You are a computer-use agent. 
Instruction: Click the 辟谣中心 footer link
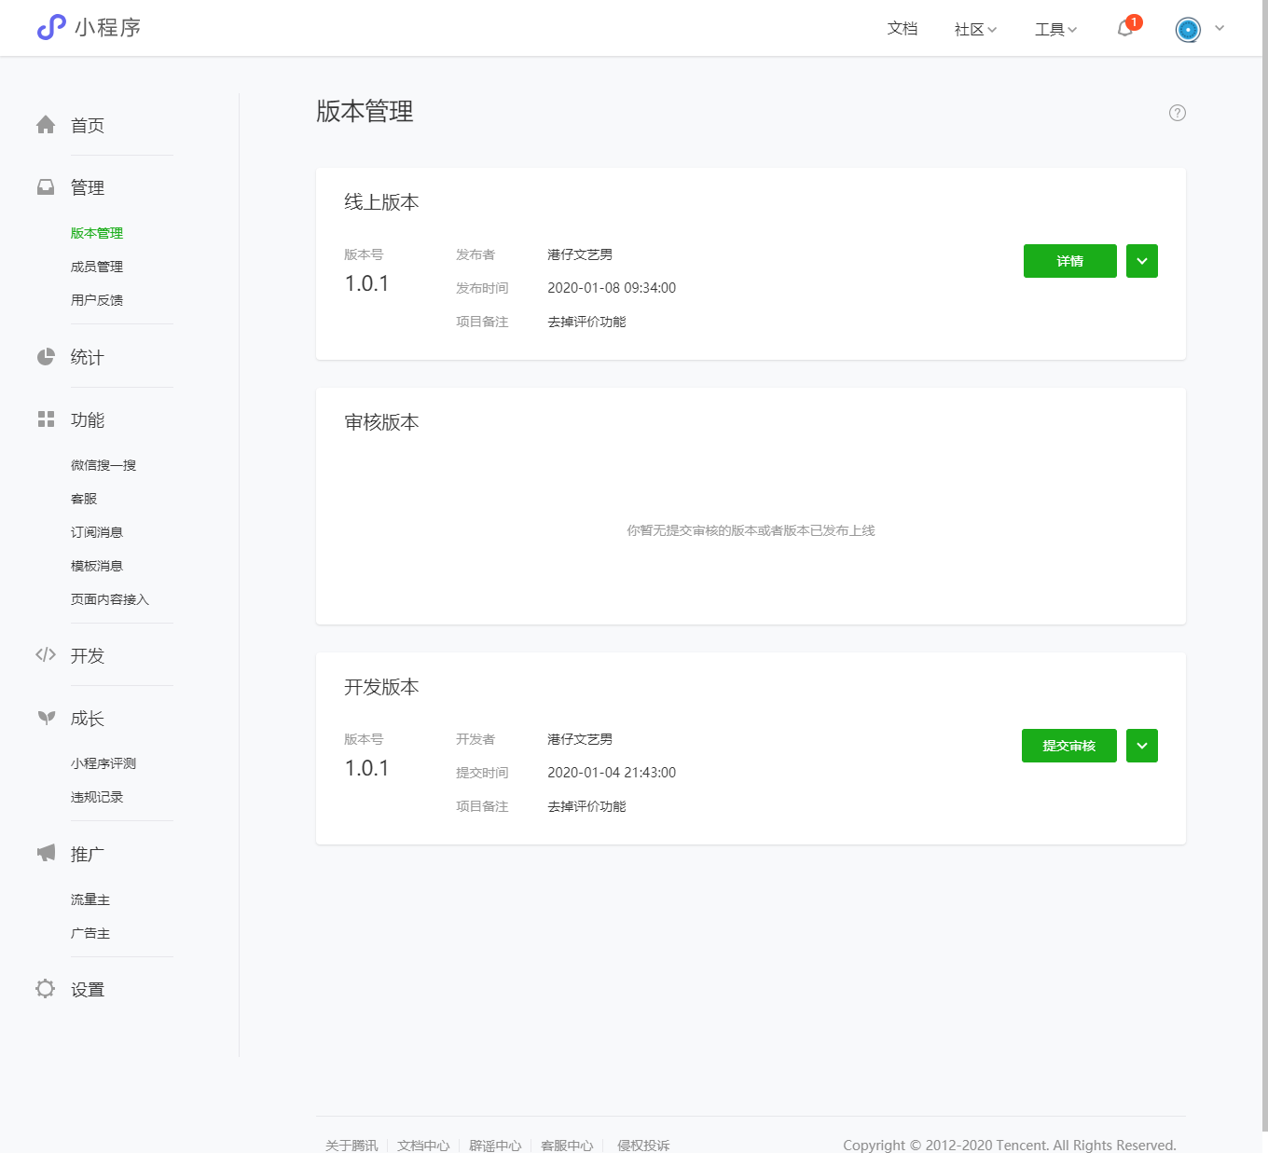(495, 1146)
